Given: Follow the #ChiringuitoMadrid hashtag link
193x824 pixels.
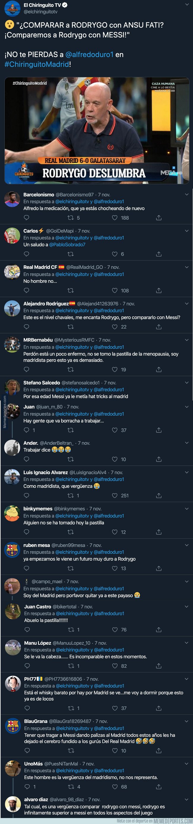Looking at the screenshot, I should (x=37, y=64).
